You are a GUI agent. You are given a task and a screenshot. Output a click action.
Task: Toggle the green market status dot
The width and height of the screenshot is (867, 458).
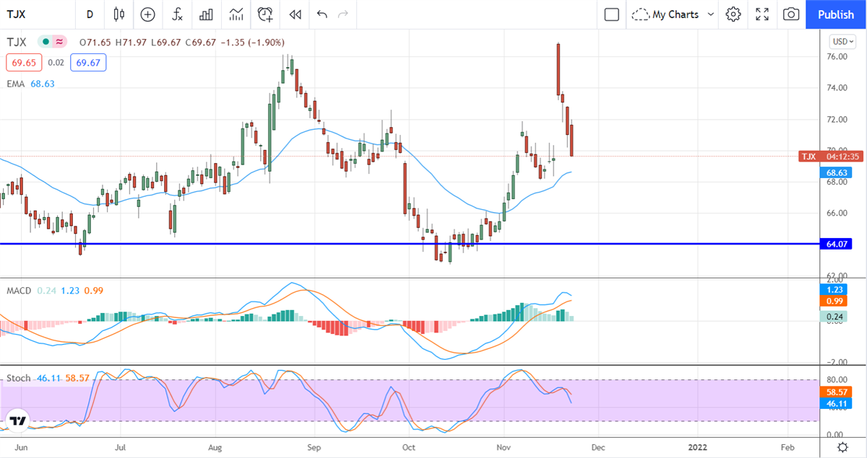[46, 42]
